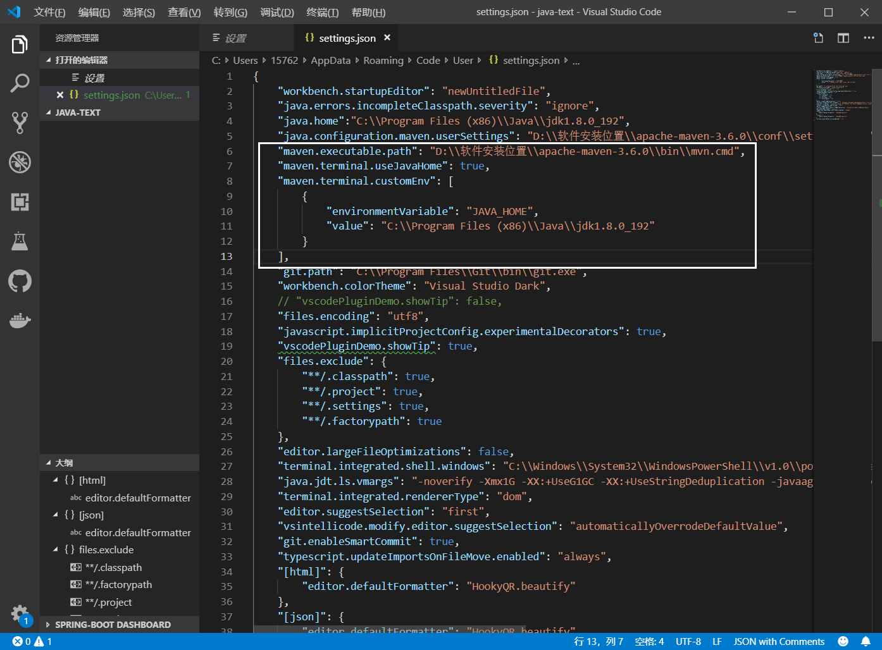Viewport: 882px width, 650px height.
Task: Open the Search view in activity bar
Action: pyautogui.click(x=20, y=83)
